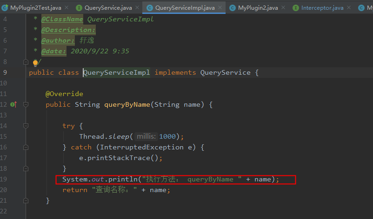Switch to the MyPlugin2Test.java tab
The height and width of the screenshot is (219, 373).
[36, 8]
